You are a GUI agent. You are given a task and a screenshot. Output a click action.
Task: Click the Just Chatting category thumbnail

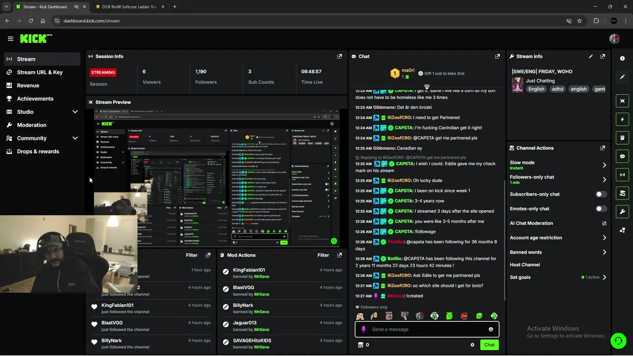[517, 85]
